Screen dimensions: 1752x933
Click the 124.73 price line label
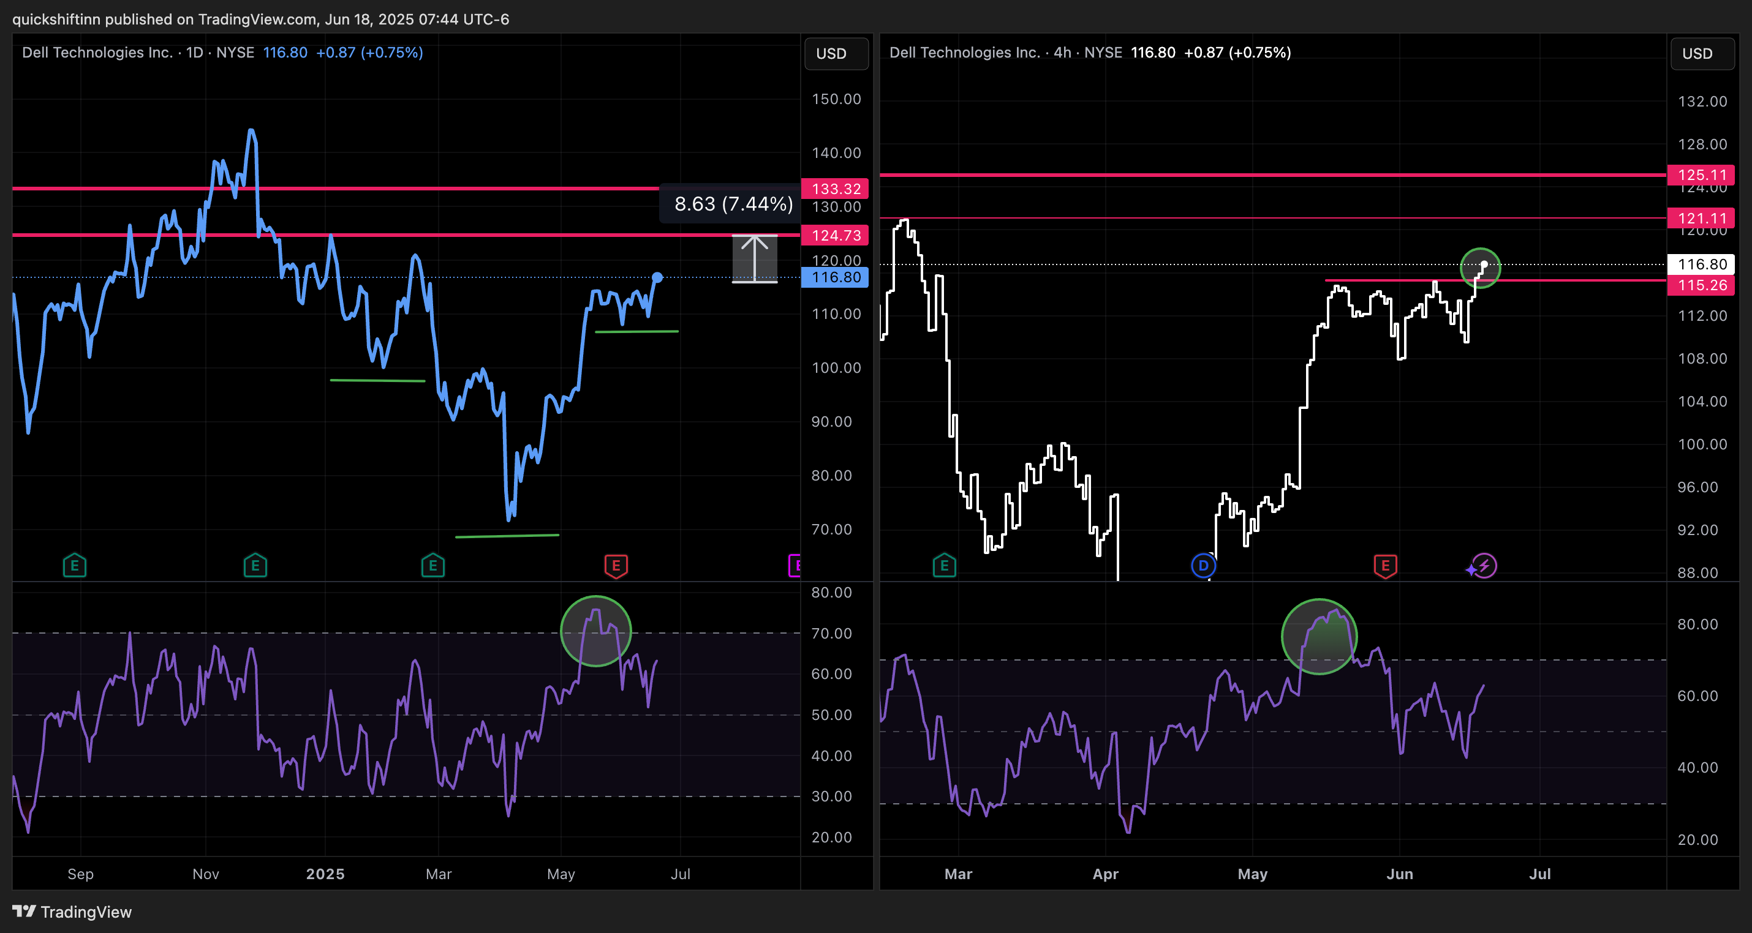[x=835, y=236]
